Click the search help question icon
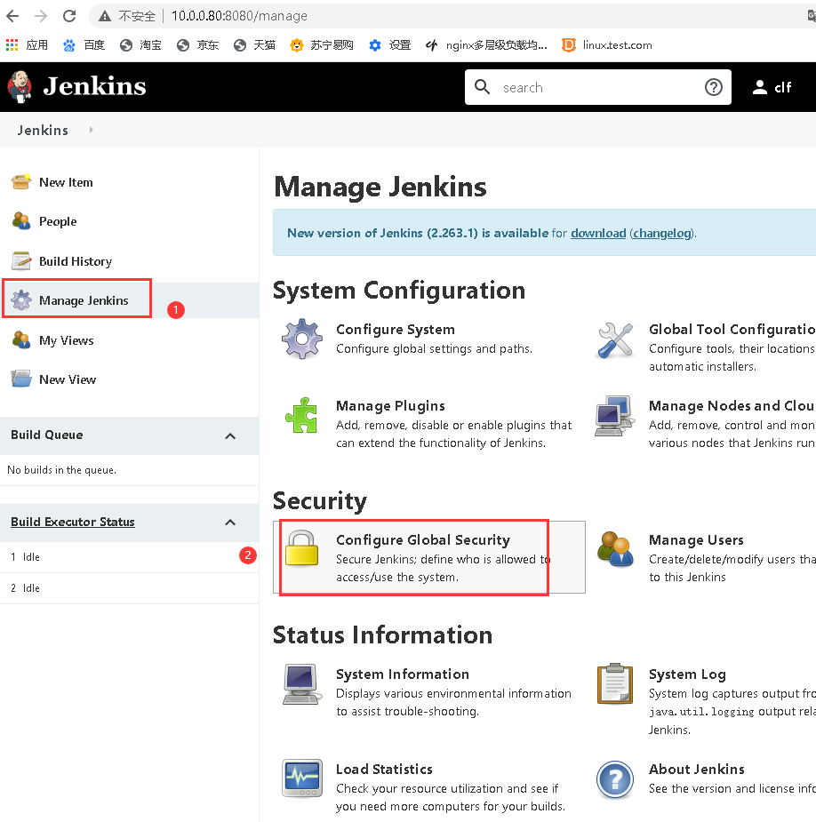 click(x=713, y=87)
